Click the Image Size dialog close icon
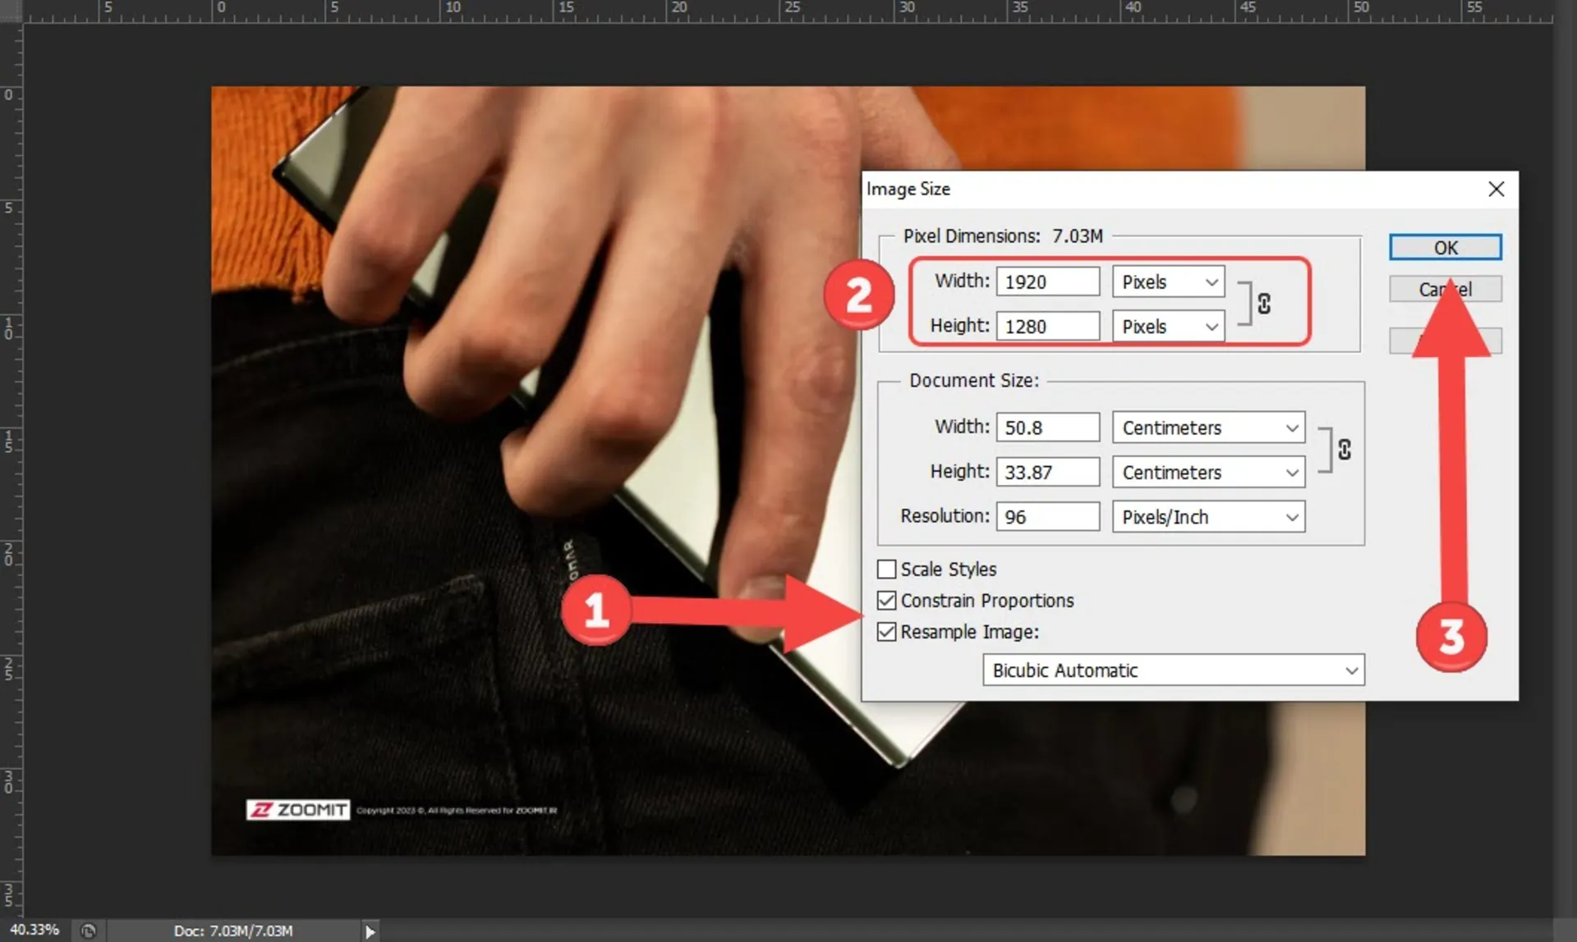The width and height of the screenshot is (1577, 942). tap(1497, 189)
